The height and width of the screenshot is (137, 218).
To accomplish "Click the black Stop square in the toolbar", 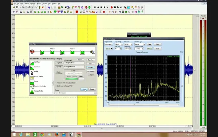I will (x=115, y=7).
